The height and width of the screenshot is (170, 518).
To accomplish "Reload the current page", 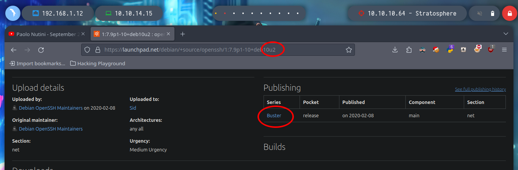I will [41, 50].
